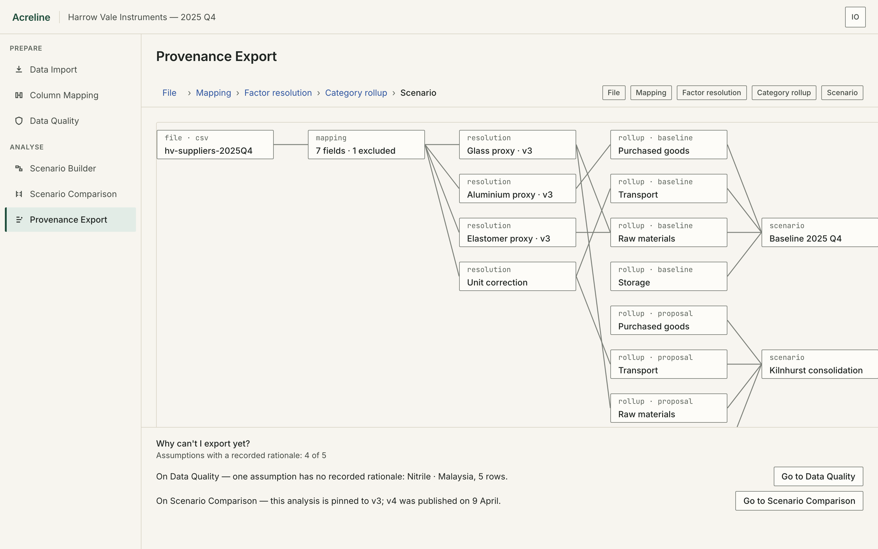Select baseline Storage rollup node

(x=669, y=276)
